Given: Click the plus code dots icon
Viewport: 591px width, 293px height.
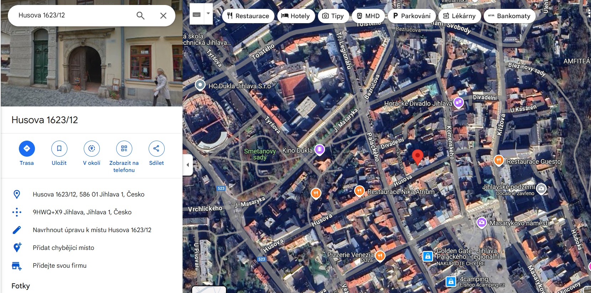Looking at the screenshot, I should click(17, 212).
